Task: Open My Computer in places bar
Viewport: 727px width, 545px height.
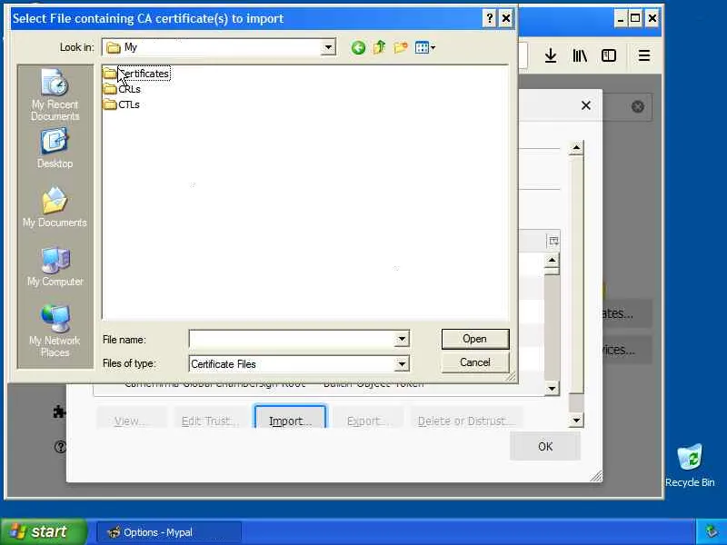Action: pos(55,266)
